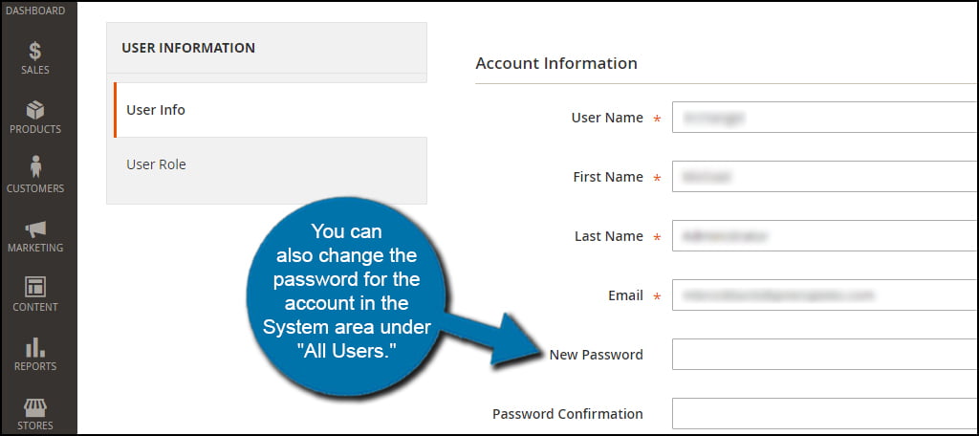Open the Content layout icon

tap(35, 288)
